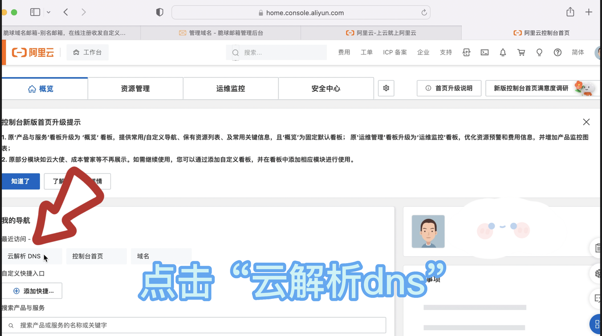Click the 了解更多详情 button
This screenshot has width=602, height=336.
point(77,181)
